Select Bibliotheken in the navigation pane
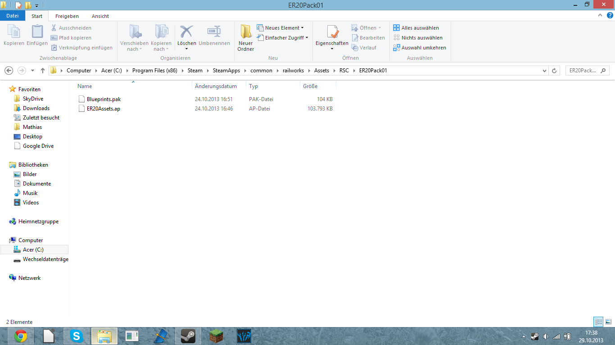The width and height of the screenshot is (615, 345). click(x=33, y=165)
